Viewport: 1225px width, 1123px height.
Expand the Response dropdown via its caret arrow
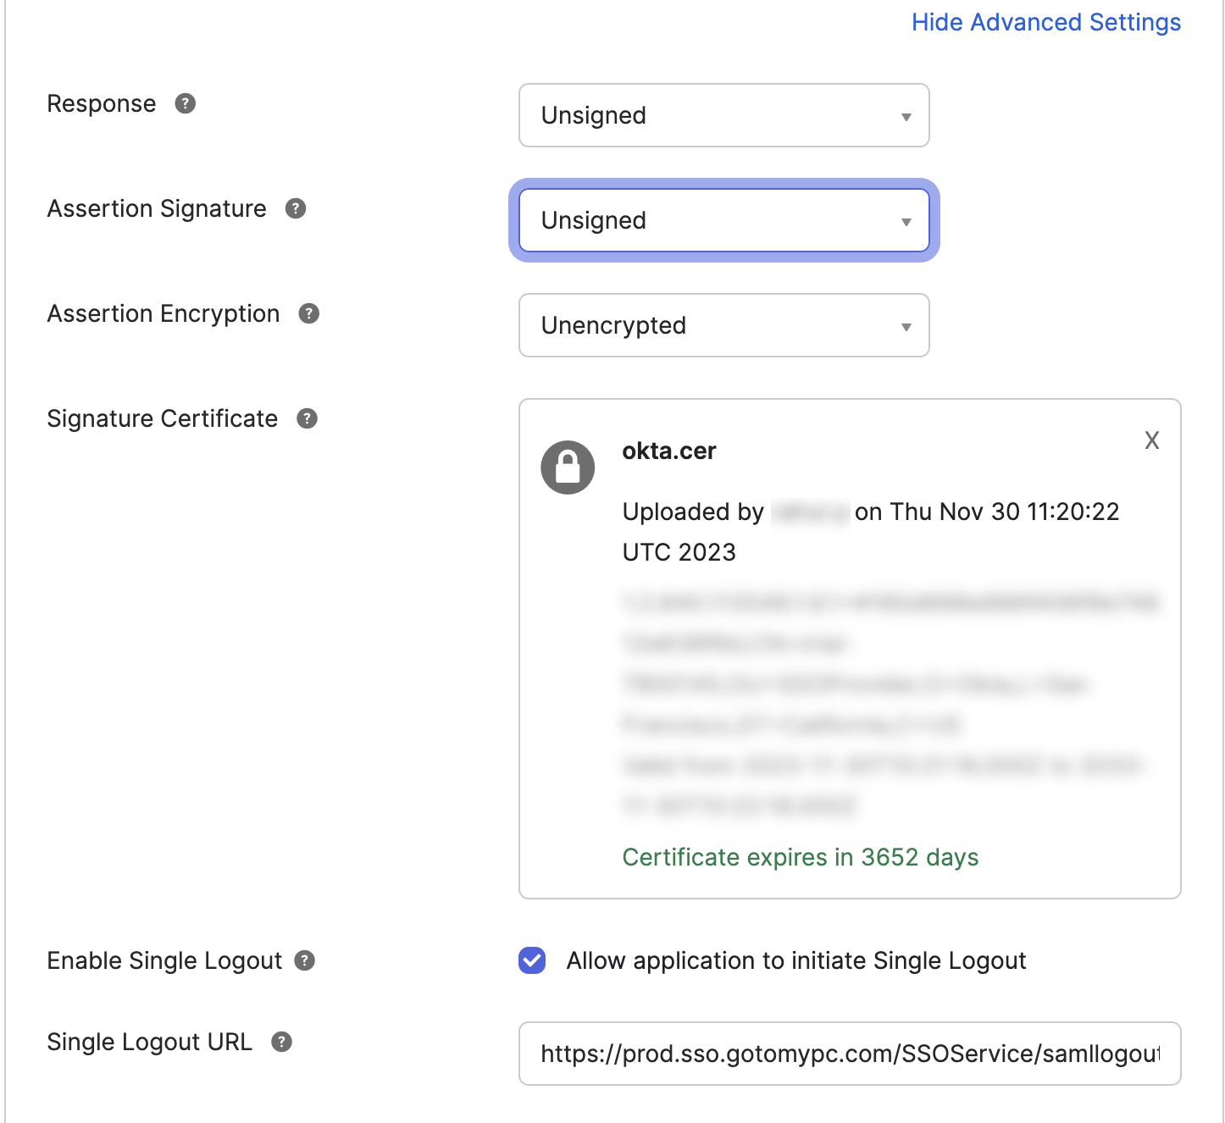[905, 115]
